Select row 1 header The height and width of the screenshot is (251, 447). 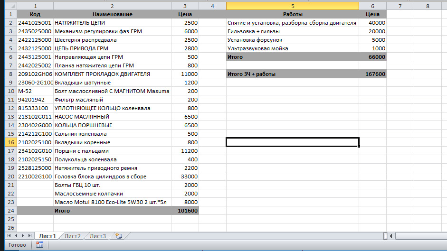pos(11,14)
